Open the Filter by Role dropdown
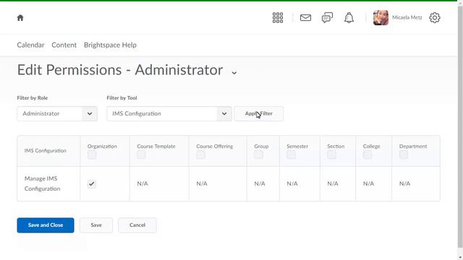Image resolution: width=463 pixels, height=260 pixels. point(57,114)
